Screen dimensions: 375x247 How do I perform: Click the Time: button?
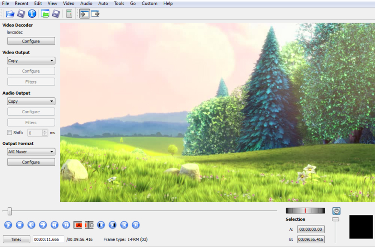[x=16, y=239]
